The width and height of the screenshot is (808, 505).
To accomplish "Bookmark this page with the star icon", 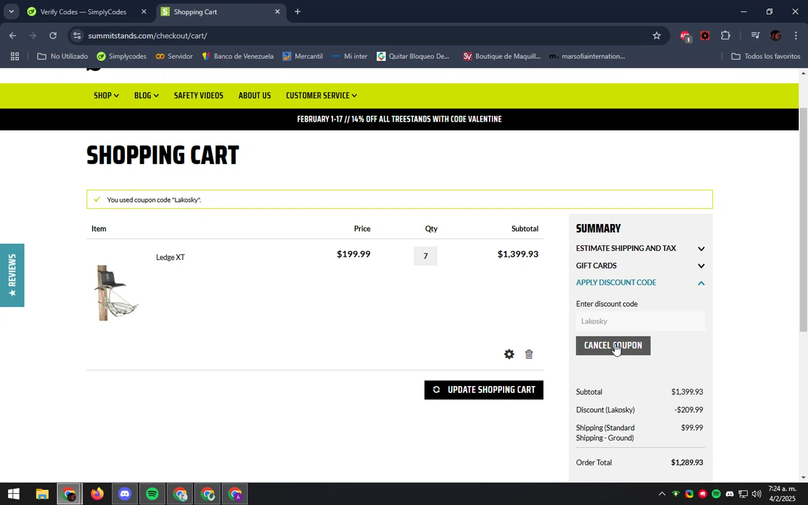I will [657, 36].
